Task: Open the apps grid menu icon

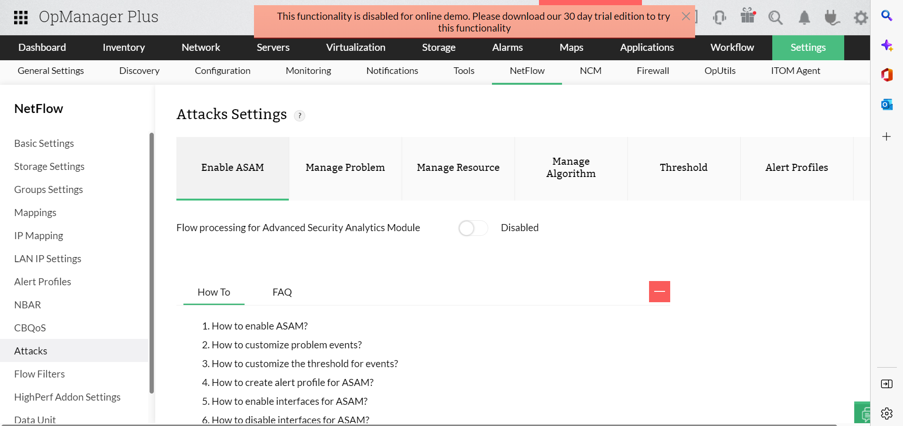Action: point(21,17)
